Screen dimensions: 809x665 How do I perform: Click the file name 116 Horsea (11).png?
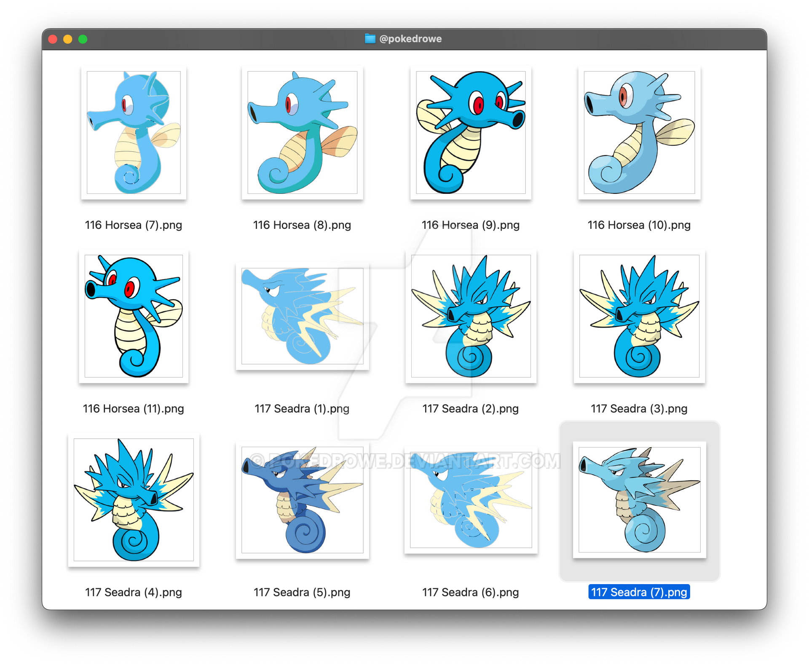click(x=134, y=409)
